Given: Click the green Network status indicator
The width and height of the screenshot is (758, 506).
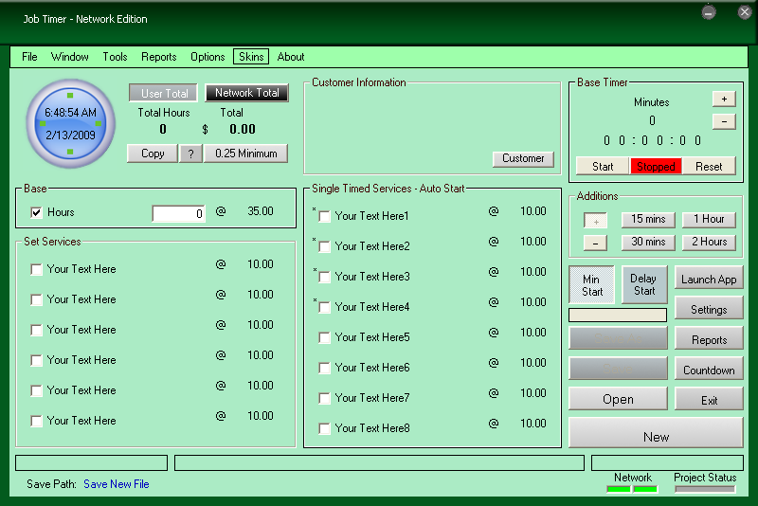Looking at the screenshot, I should coord(632,489).
